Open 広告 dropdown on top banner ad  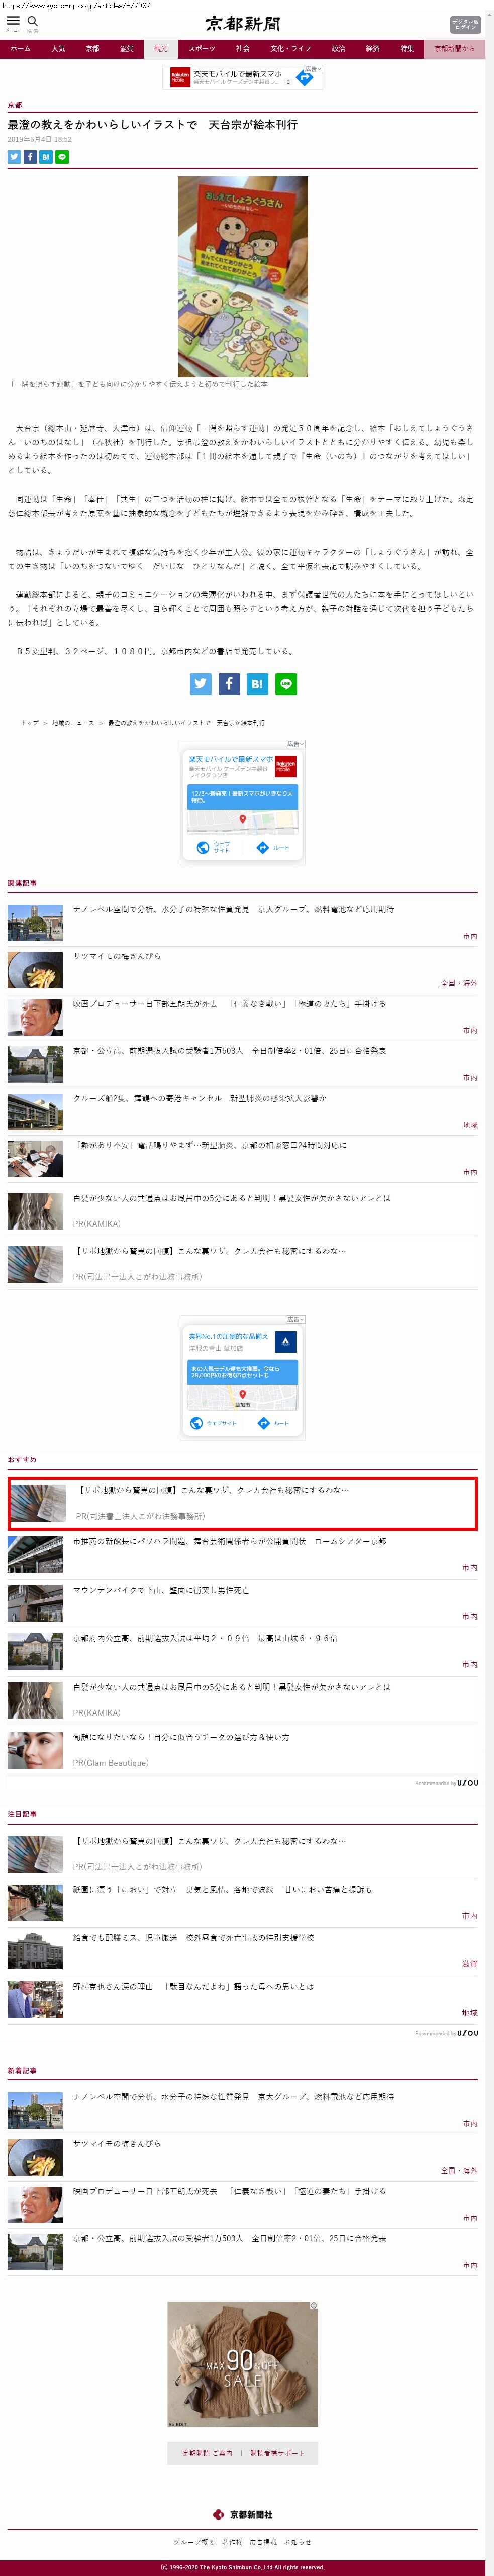(312, 69)
